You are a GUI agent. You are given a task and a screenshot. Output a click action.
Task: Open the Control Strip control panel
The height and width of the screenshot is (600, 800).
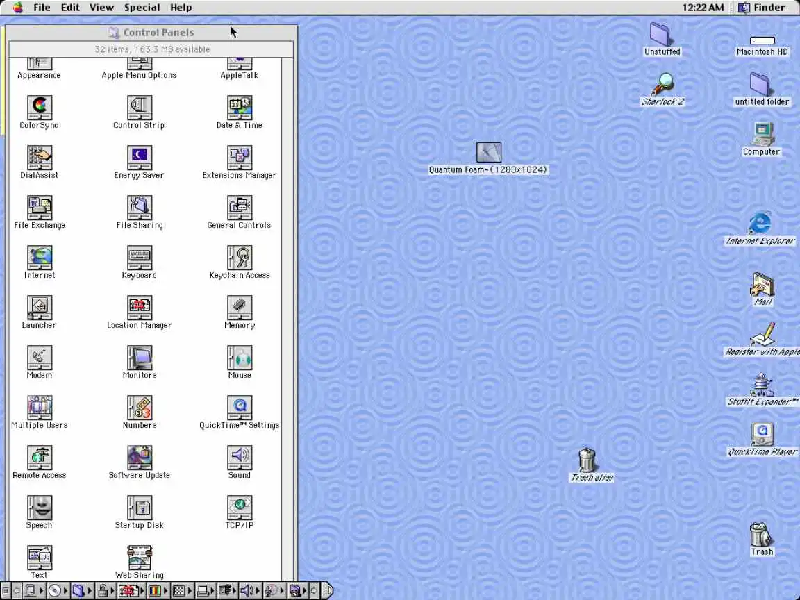pos(140,108)
